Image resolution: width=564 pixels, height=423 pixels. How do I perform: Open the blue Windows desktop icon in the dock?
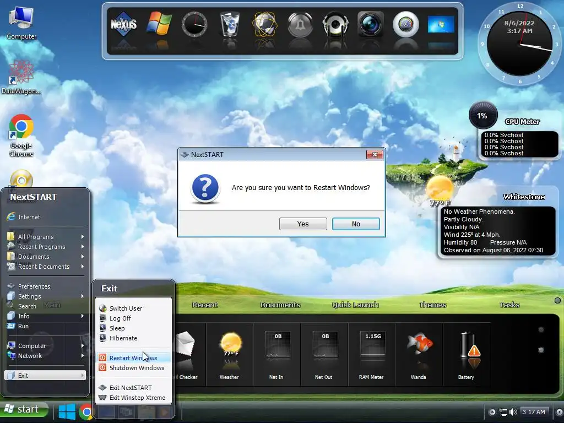click(x=441, y=24)
